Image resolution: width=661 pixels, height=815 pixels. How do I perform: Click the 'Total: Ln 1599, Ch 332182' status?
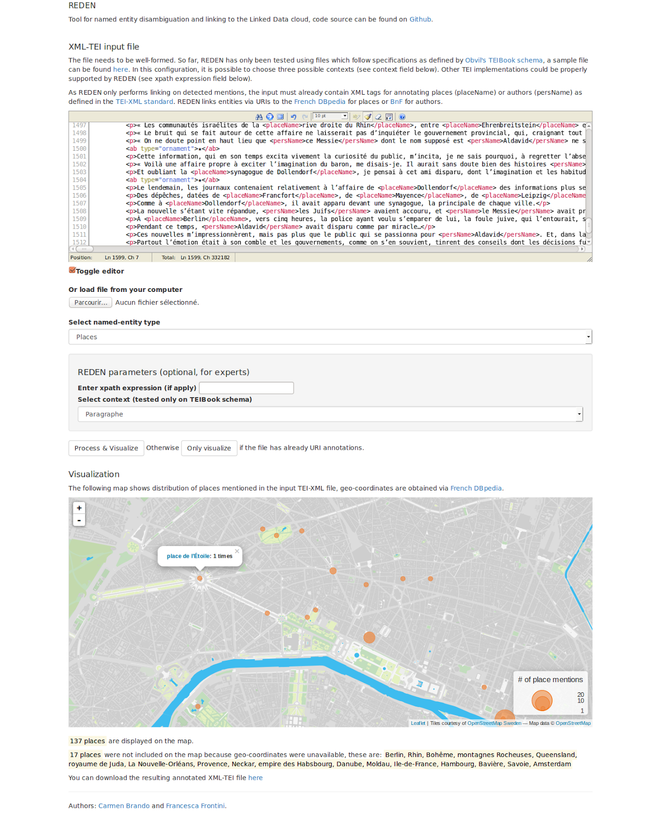[196, 258]
